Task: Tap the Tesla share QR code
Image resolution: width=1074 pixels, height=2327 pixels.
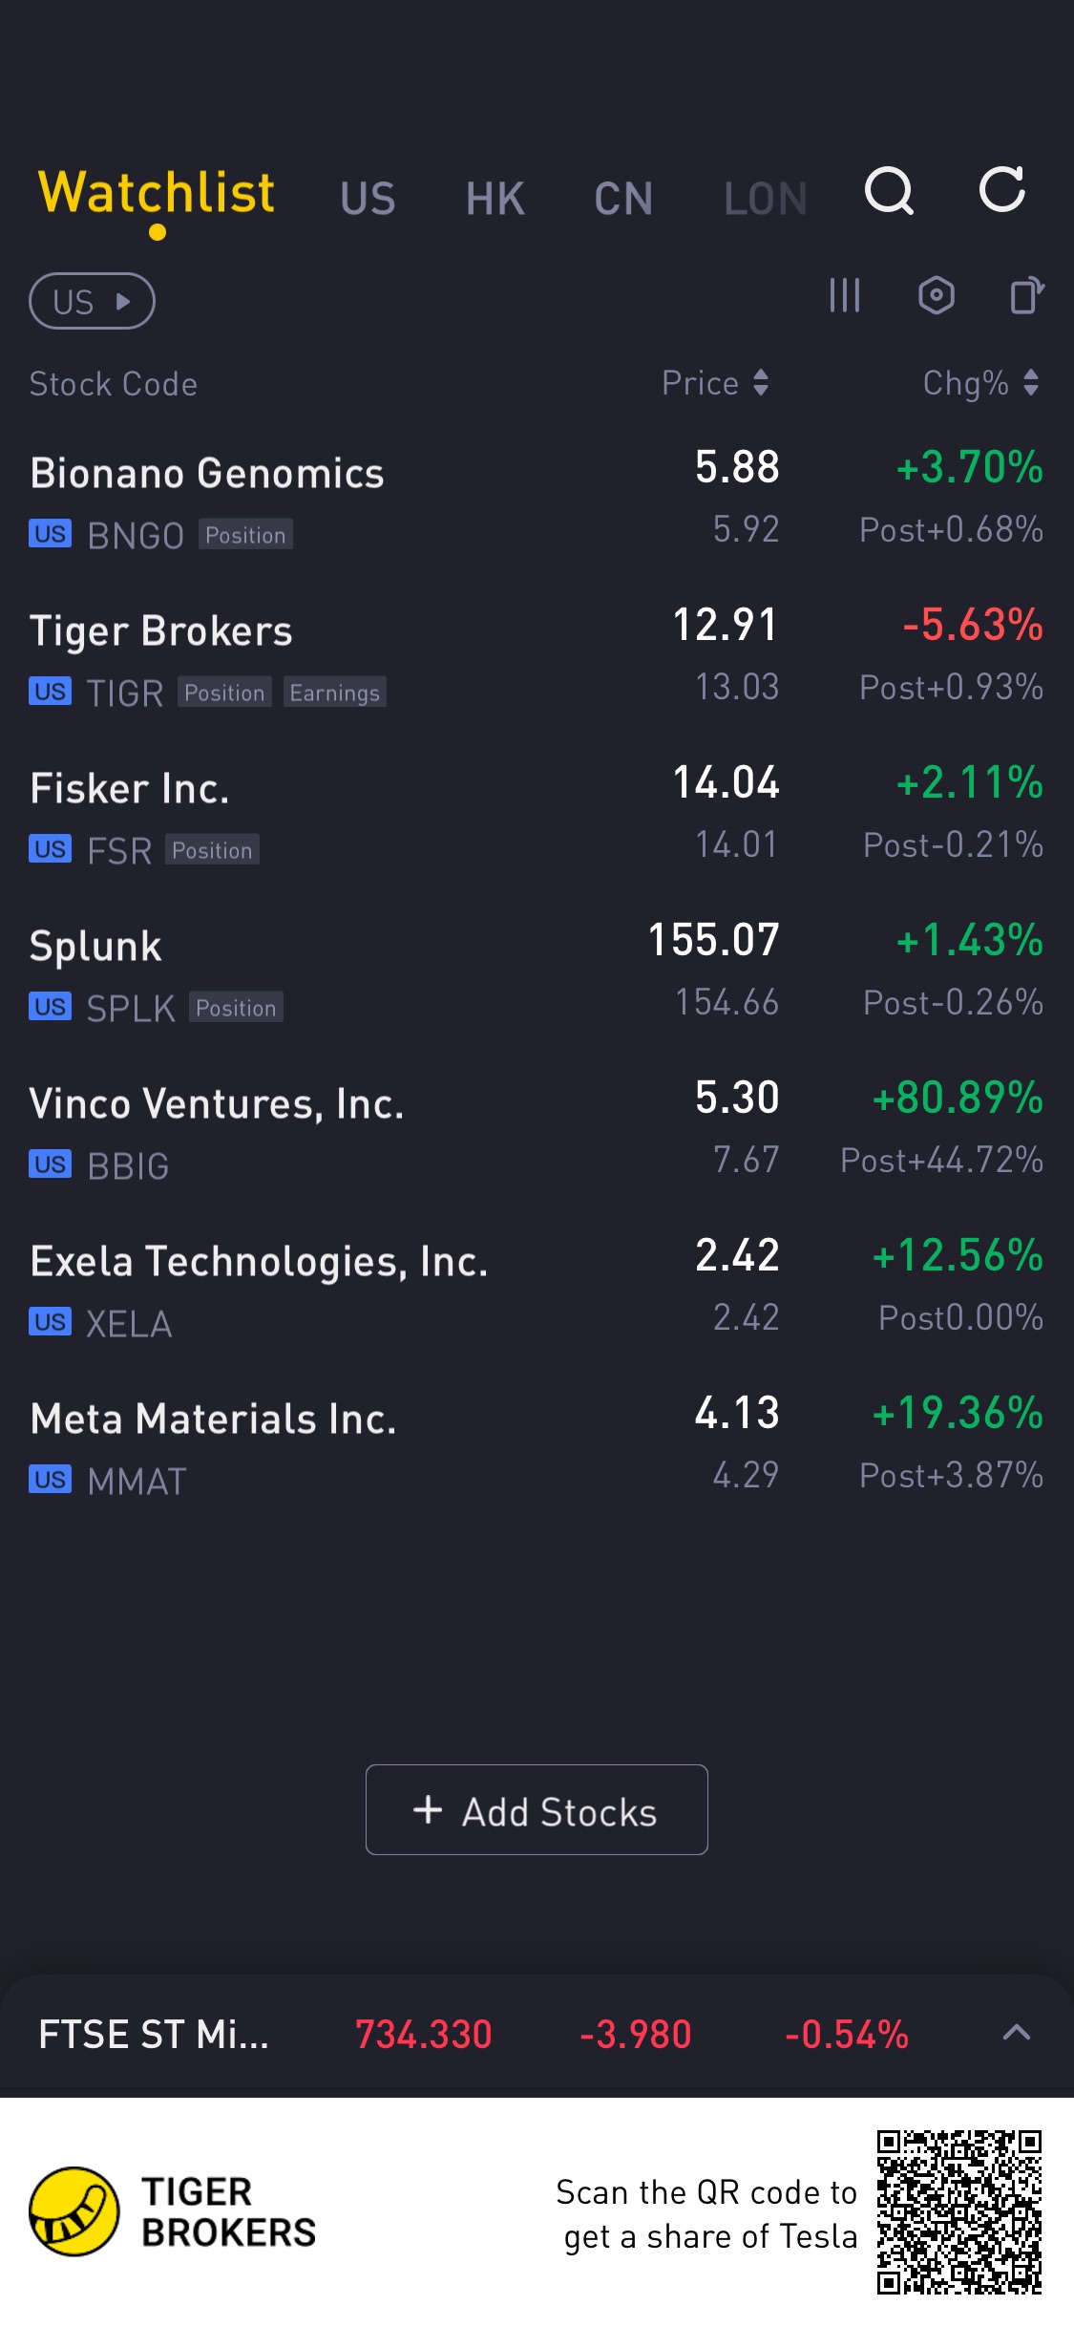Action: pos(958,2211)
